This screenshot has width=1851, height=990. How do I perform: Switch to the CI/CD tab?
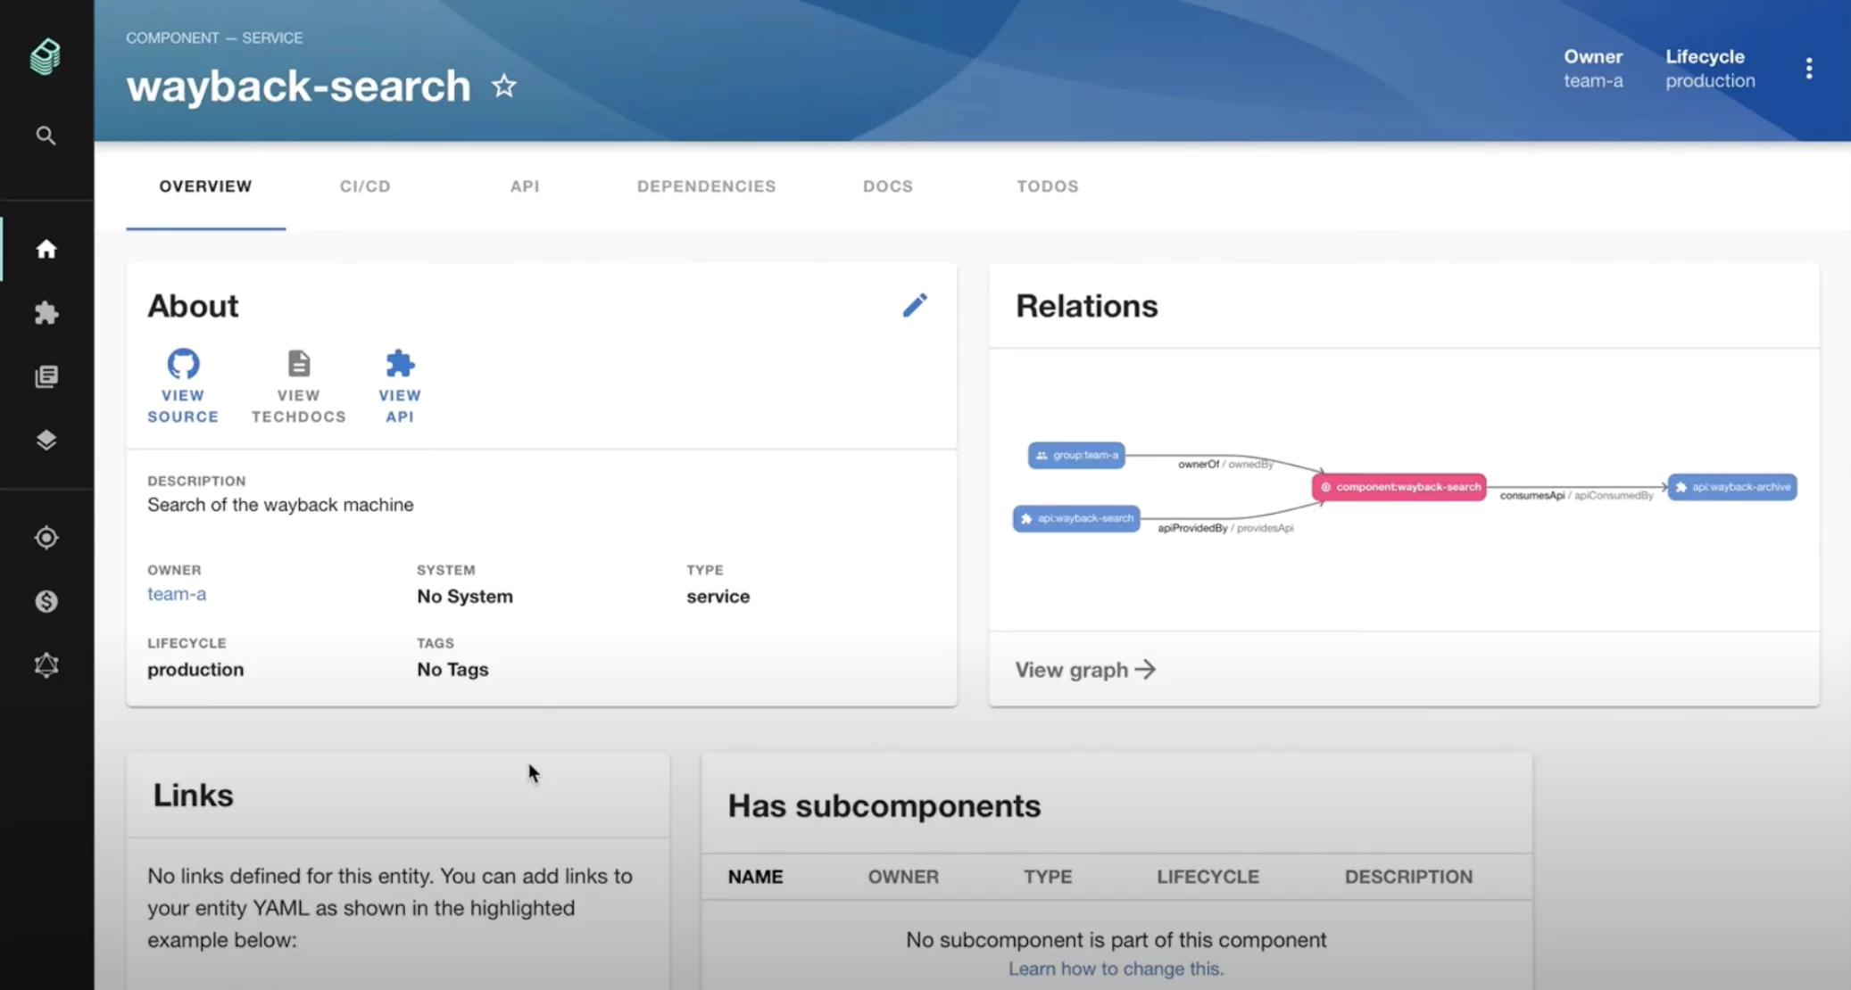(x=365, y=186)
